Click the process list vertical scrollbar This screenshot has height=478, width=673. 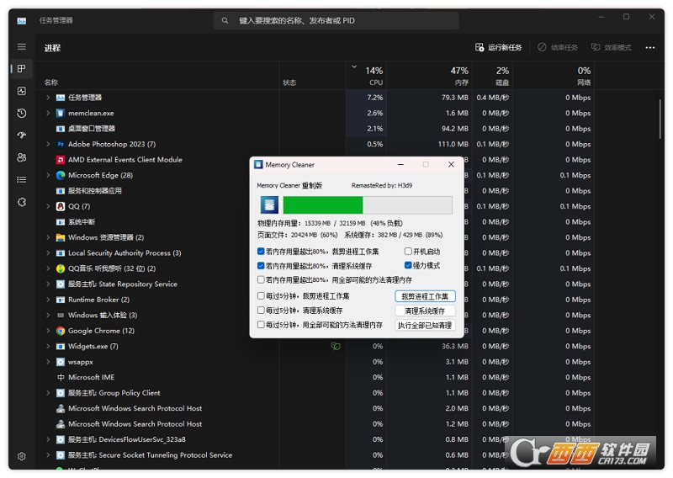[660, 119]
